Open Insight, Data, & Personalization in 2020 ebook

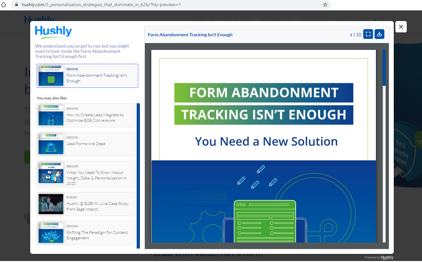coord(86,174)
